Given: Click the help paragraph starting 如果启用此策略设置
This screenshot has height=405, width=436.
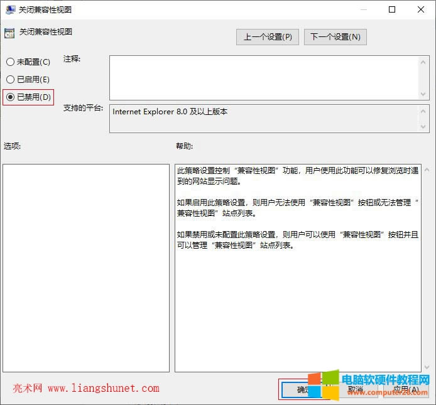Looking at the screenshot, I should point(298,208).
